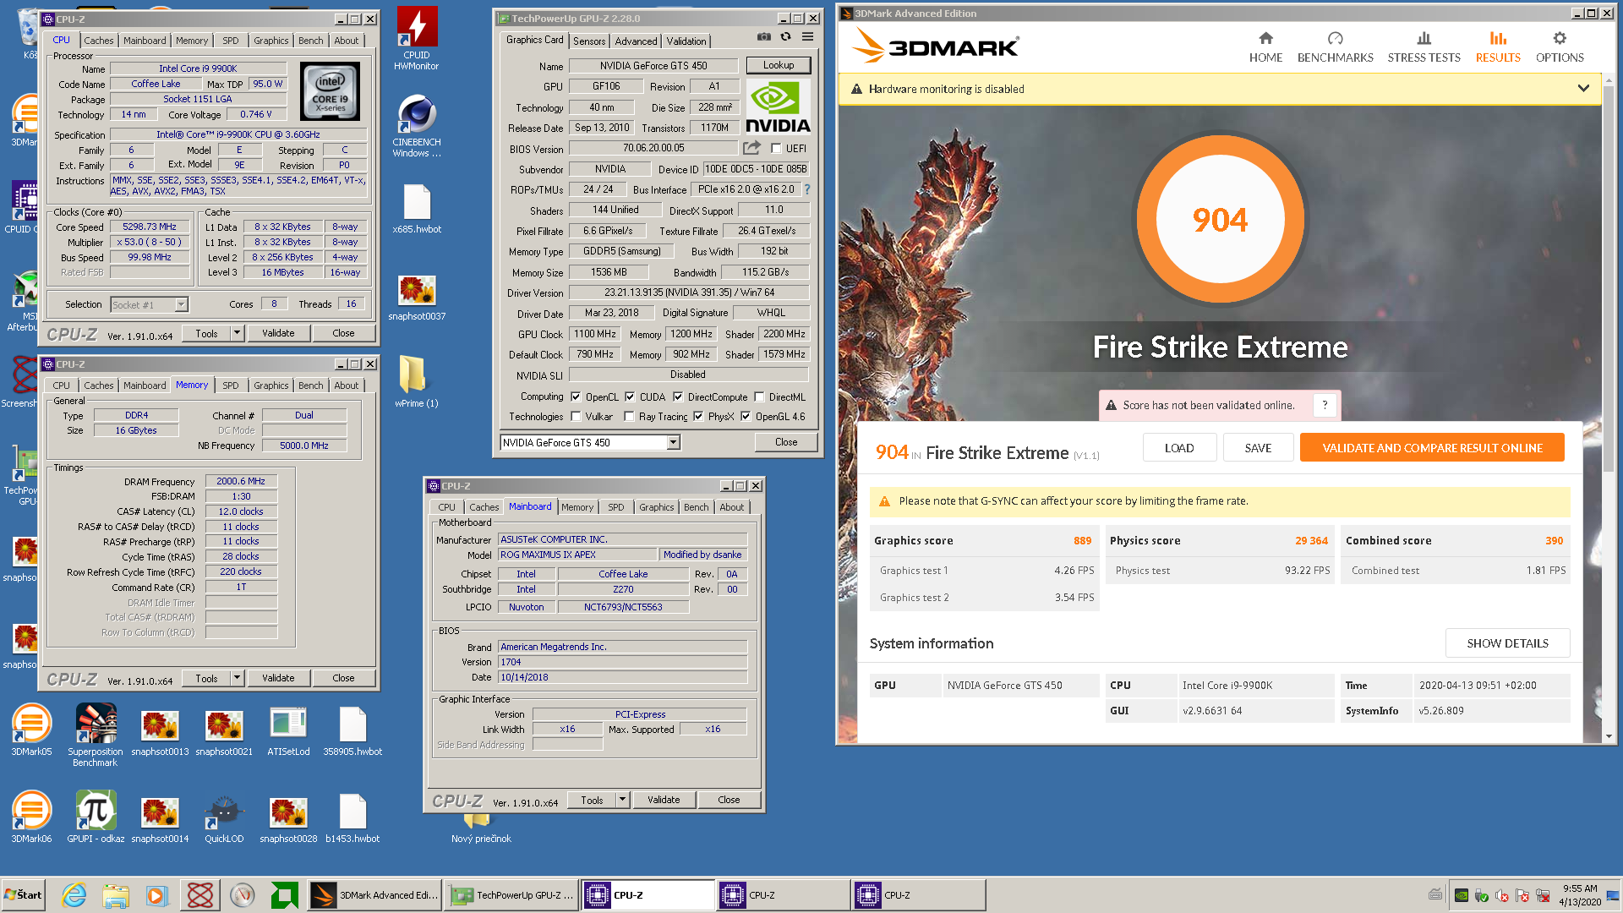Open Graphics tab in Mainboard CPU-Z window
The image size is (1623, 913).
tap(656, 507)
